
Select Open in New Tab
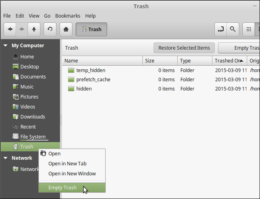(x=67, y=163)
